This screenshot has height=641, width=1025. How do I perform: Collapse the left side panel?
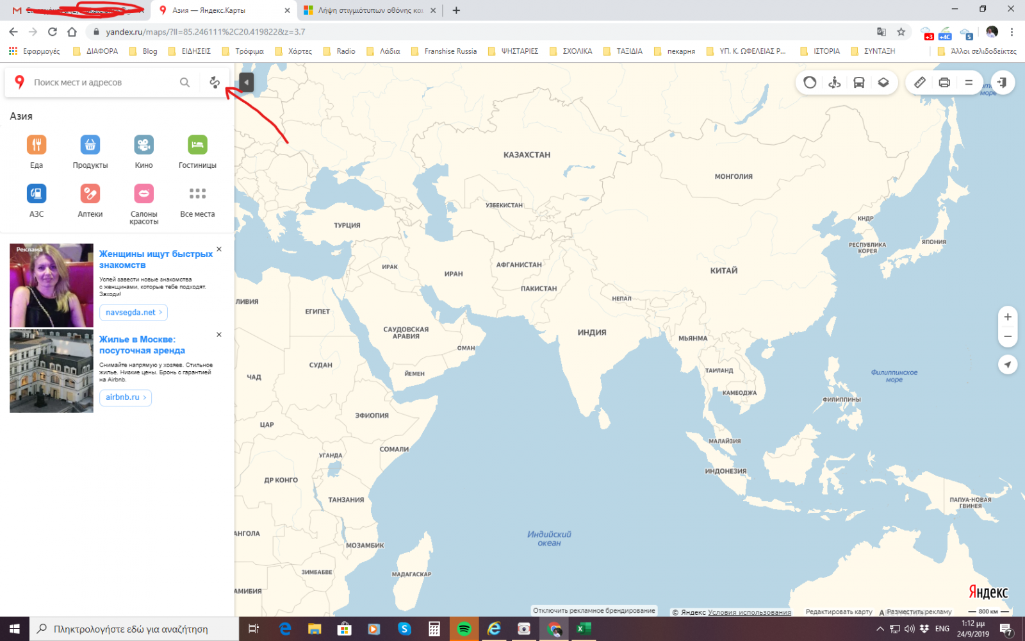(x=246, y=82)
